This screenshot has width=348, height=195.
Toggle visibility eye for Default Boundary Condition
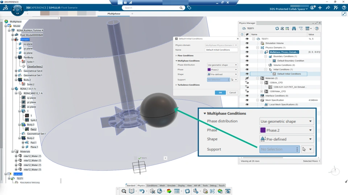tap(247, 61)
